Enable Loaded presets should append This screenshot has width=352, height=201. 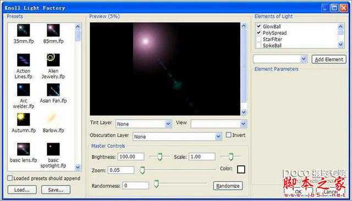click(x=10, y=178)
